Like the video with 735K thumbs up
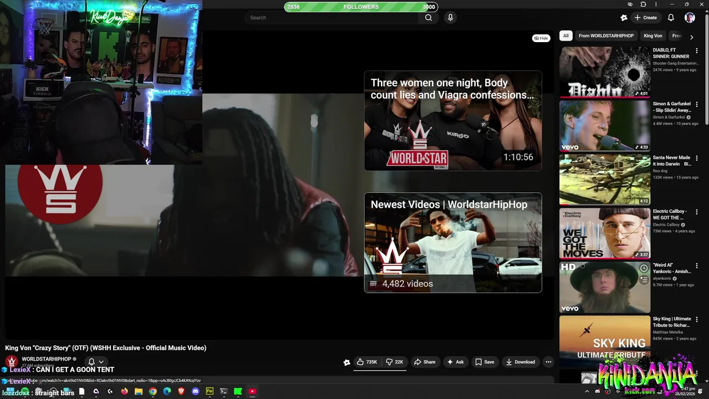This screenshot has width=709, height=399. pos(367,362)
